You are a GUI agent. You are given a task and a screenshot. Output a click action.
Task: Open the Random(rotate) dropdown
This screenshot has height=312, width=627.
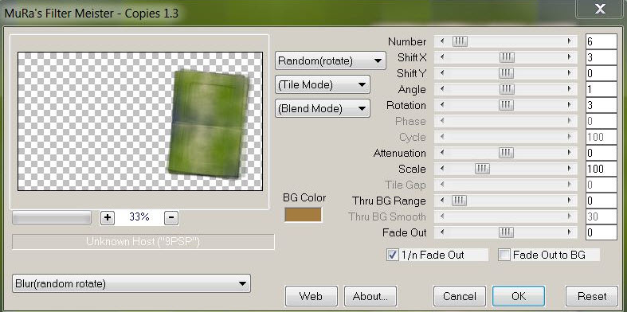(x=331, y=60)
